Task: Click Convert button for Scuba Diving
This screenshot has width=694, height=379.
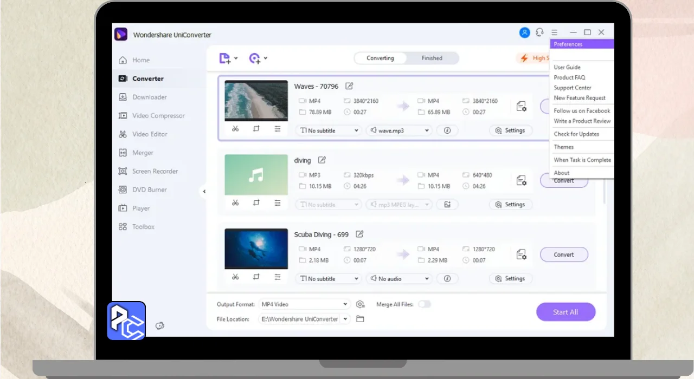Action: 564,254
